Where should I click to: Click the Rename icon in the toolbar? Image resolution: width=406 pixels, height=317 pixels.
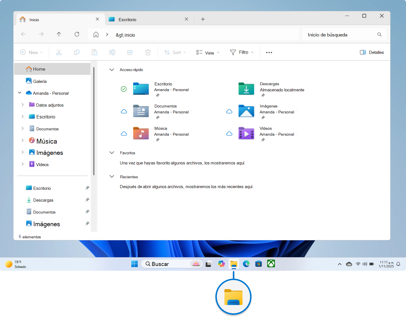[x=112, y=52]
